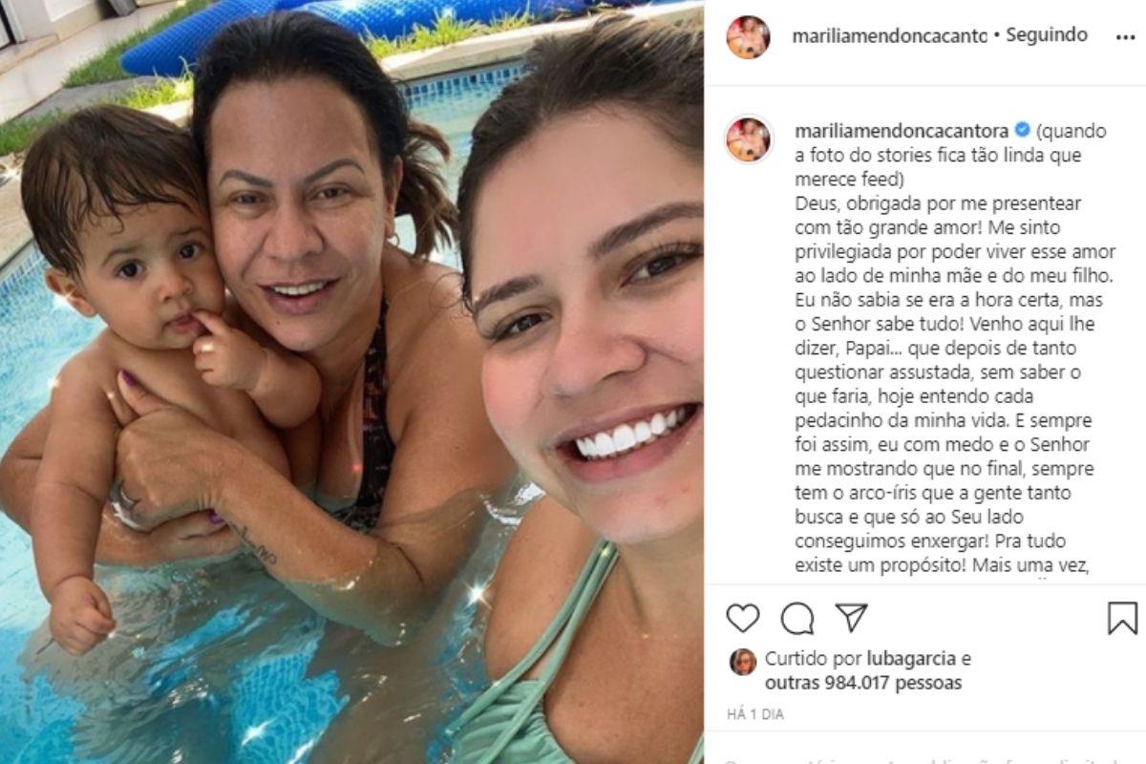Click the comment input field at the bottom
Screen dimensions: 1146x764
pyautogui.click(x=924, y=756)
